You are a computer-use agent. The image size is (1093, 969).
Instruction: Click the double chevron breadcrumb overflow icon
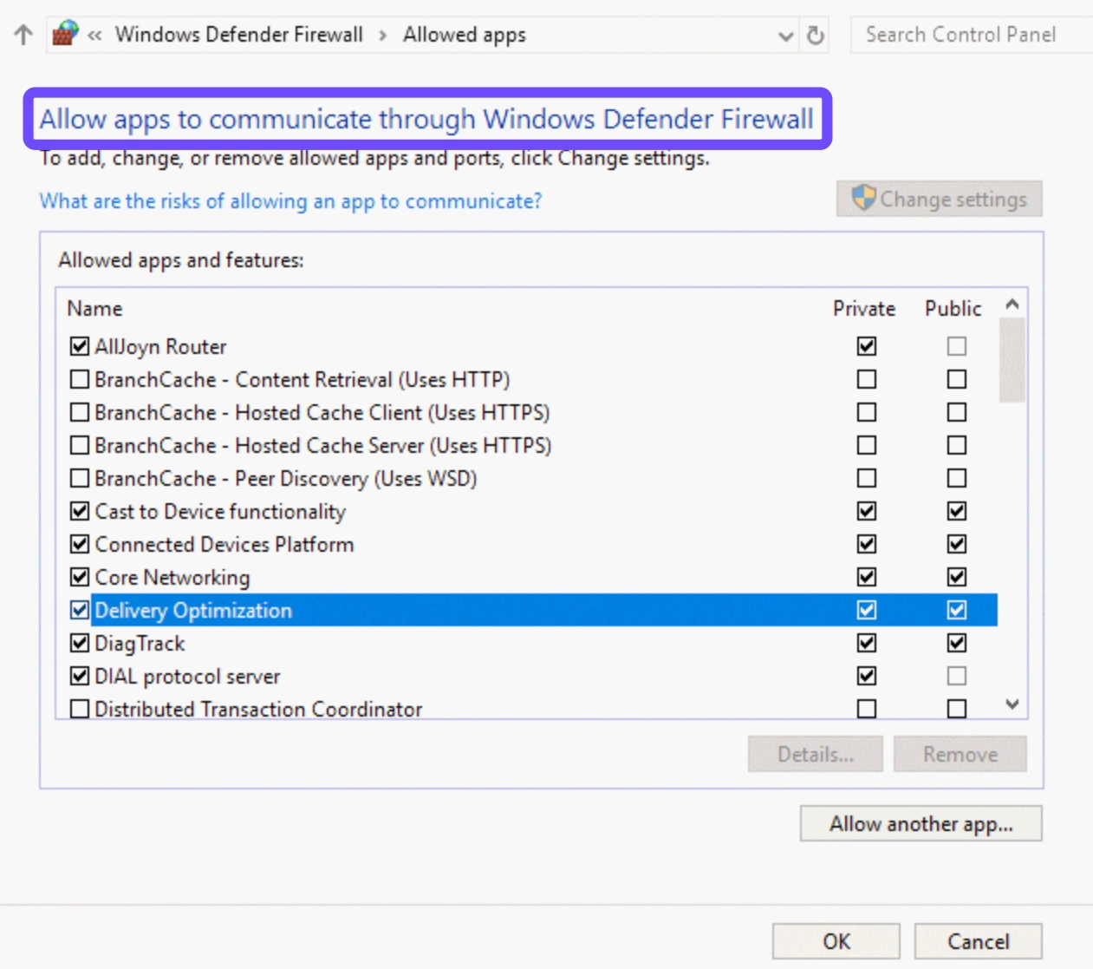click(x=94, y=36)
